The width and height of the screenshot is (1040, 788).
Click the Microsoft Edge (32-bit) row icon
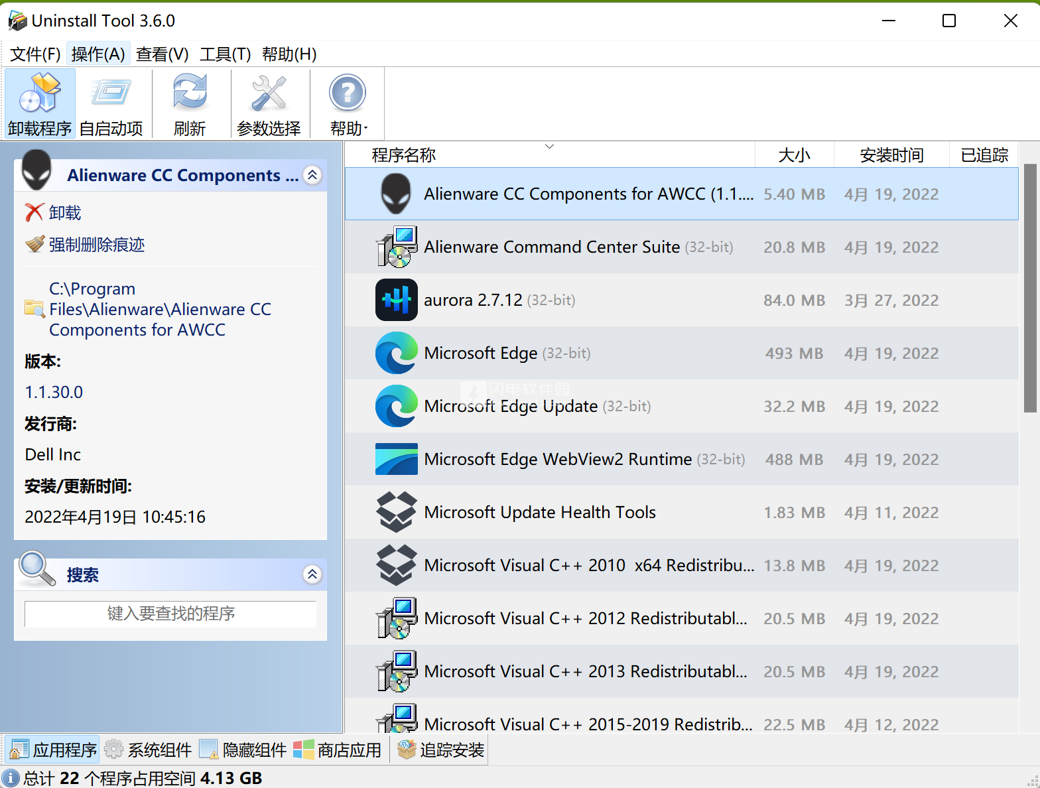coord(397,353)
